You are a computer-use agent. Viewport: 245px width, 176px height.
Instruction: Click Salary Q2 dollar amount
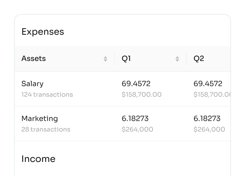(x=212, y=95)
